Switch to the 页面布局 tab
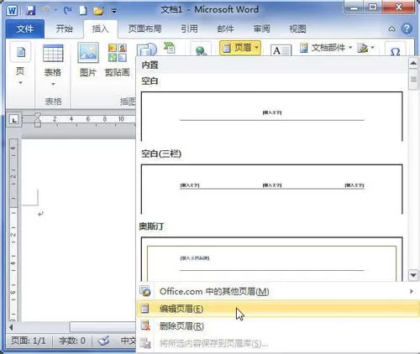 144,29
